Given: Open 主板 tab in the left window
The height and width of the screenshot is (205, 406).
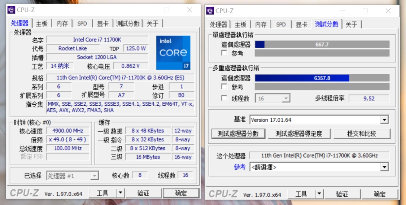Looking at the screenshot, I should pos(42,23).
